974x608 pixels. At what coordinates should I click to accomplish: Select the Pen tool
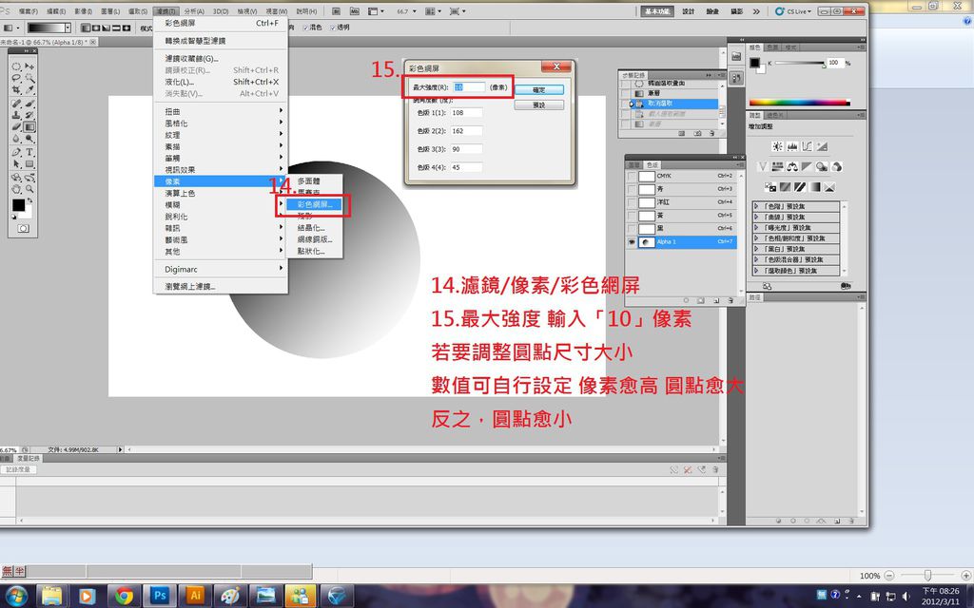pyautogui.click(x=16, y=151)
